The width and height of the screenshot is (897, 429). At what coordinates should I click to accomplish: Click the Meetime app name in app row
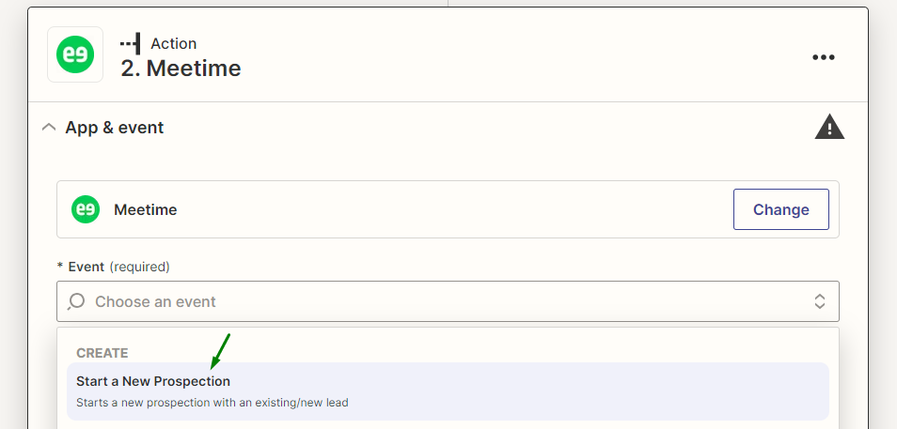(145, 209)
